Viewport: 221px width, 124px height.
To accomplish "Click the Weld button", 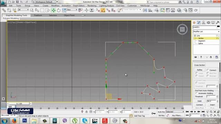I will pyautogui.click(x=200, y=101).
